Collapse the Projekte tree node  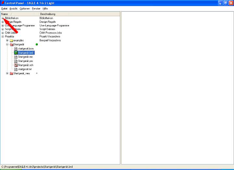(x=3, y=36)
